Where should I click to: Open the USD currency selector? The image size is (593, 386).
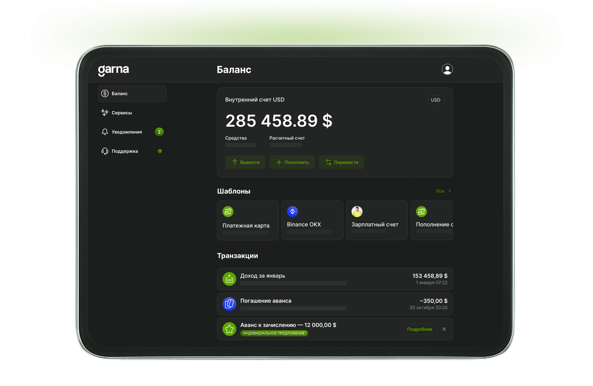pyautogui.click(x=436, y=100)
